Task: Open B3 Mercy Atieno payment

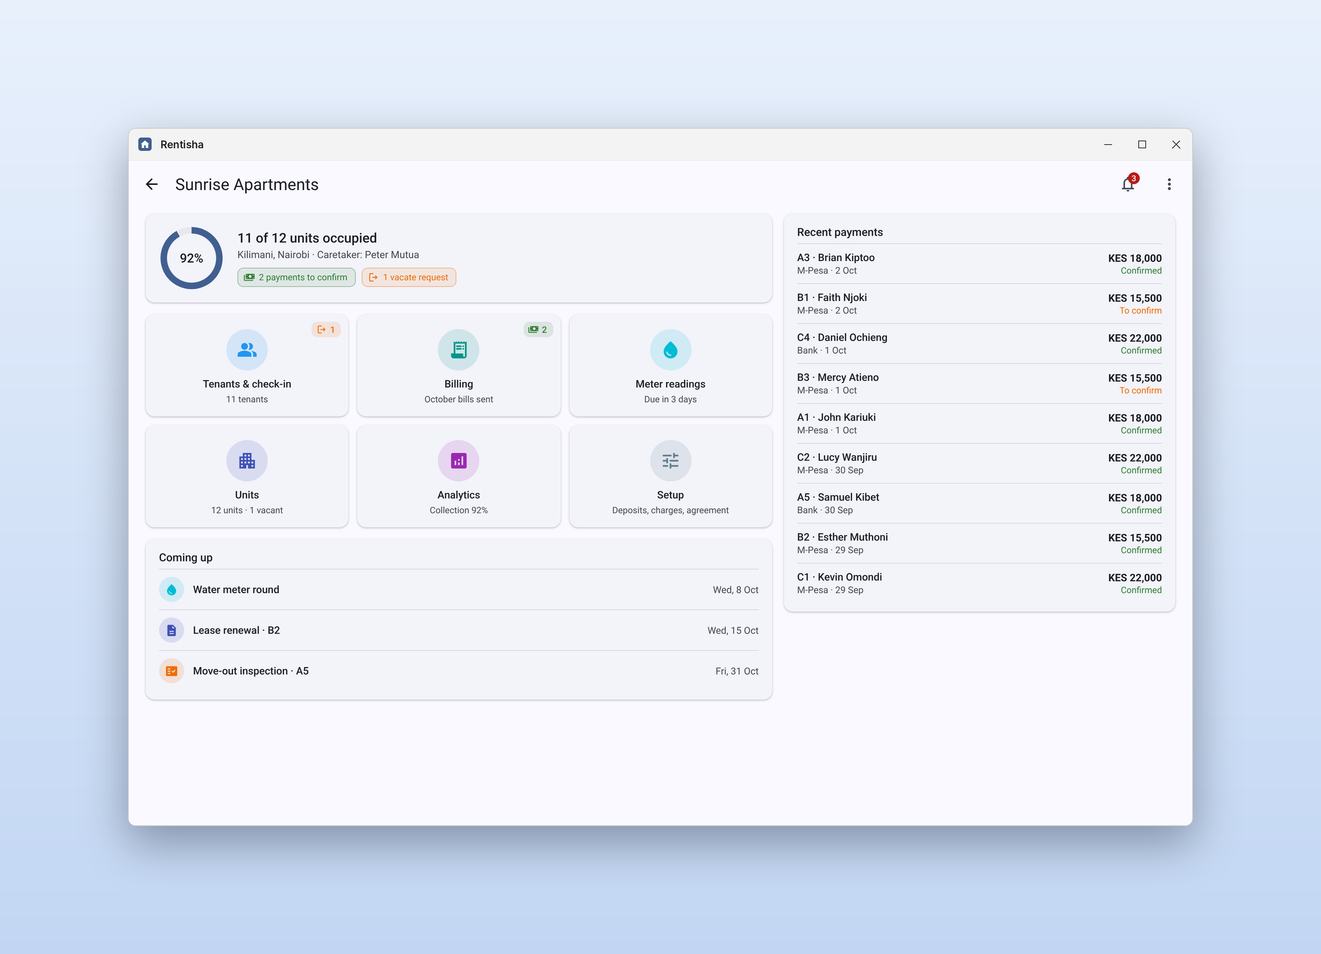Action: pos(979,384)
